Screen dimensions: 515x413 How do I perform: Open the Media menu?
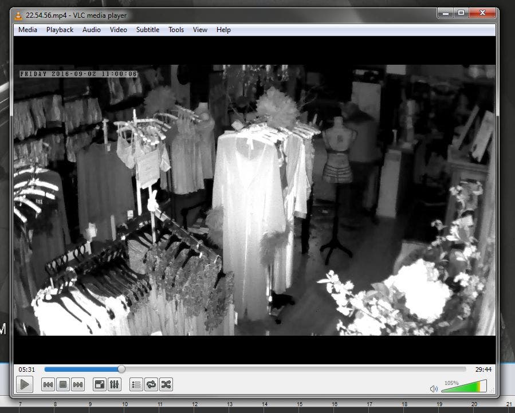tap(27, 30)
